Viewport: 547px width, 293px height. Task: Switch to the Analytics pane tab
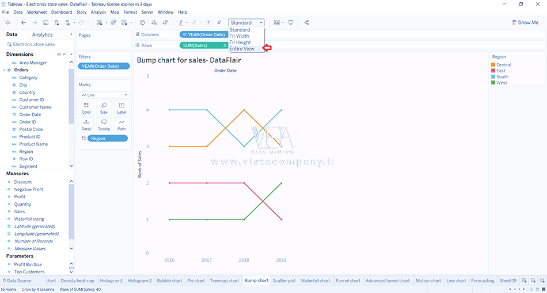pyautogui.click(x=42, y=35)
